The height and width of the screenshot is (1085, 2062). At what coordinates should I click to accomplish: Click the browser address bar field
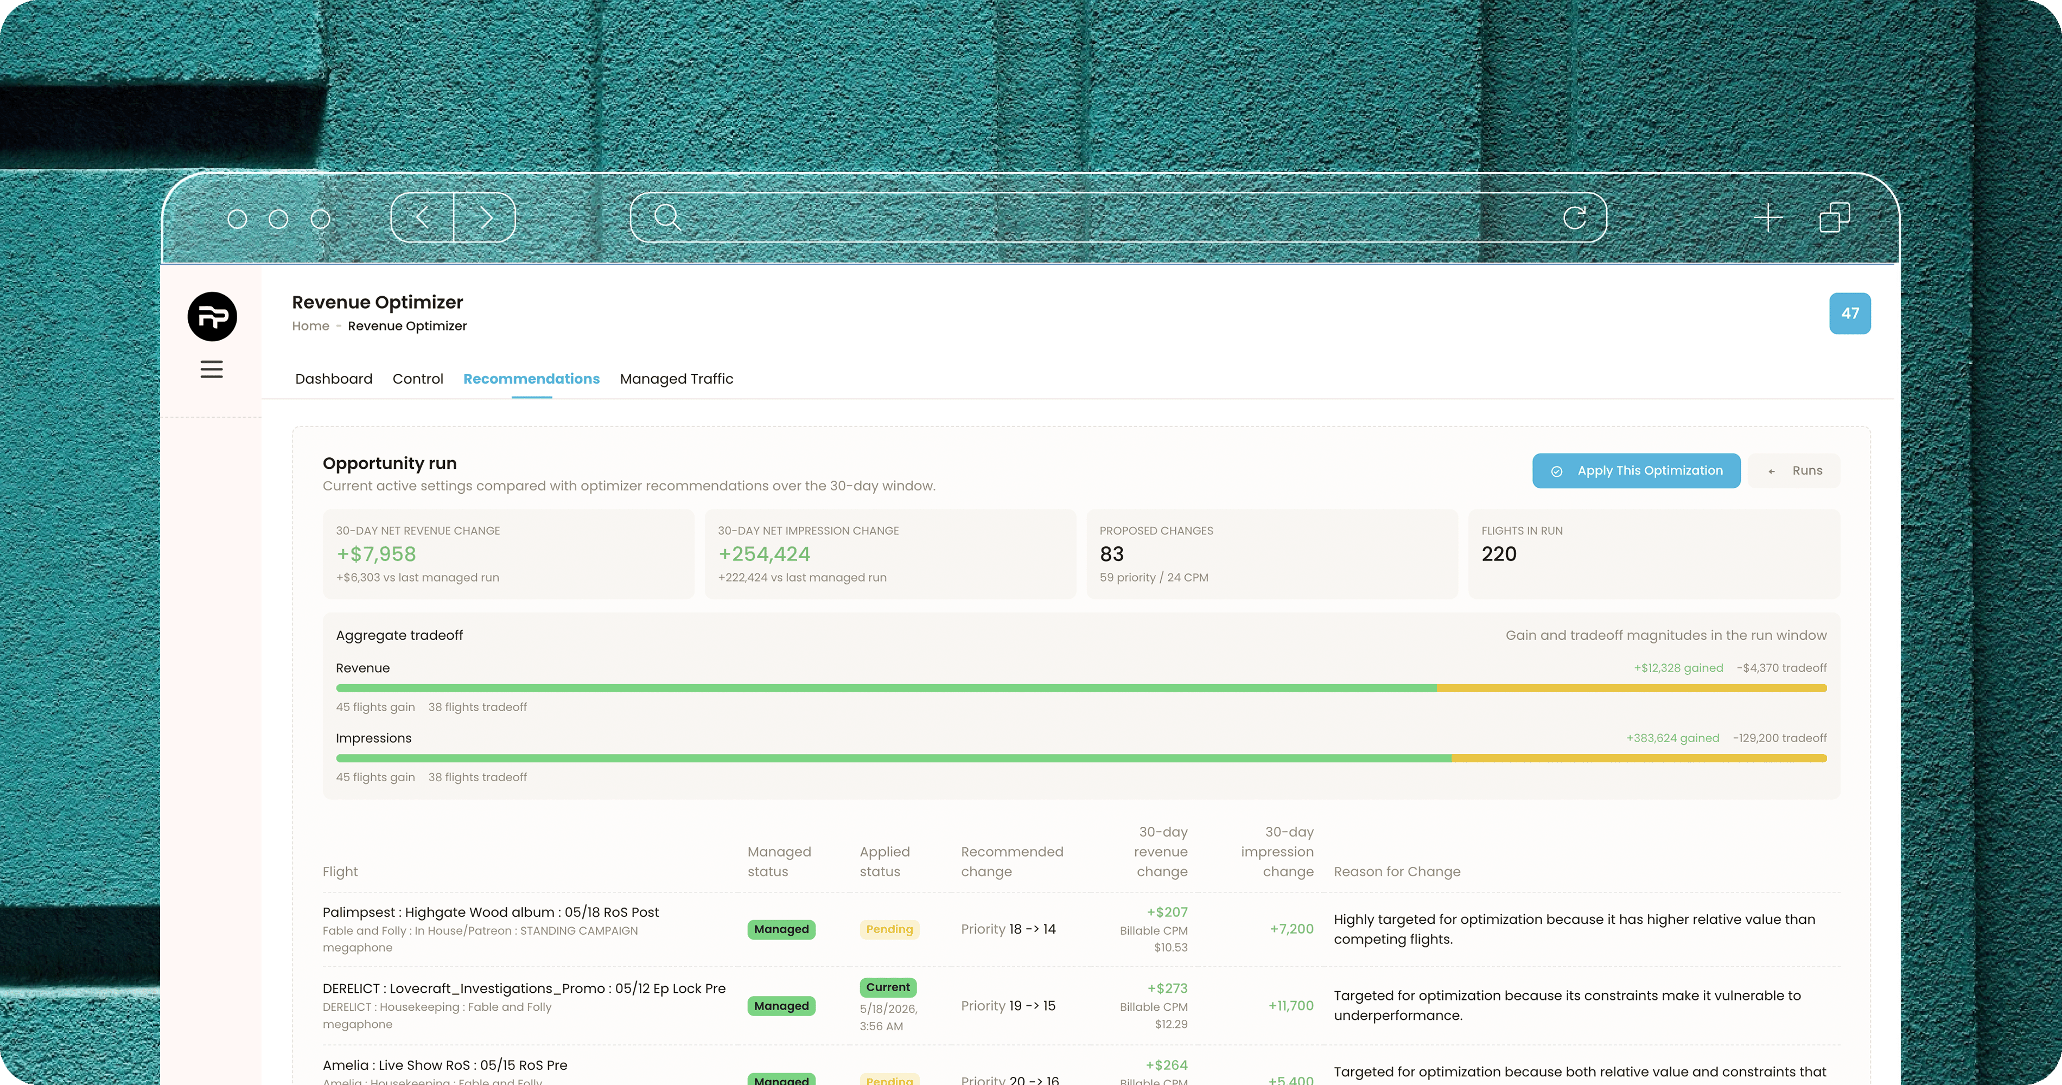1118,217
